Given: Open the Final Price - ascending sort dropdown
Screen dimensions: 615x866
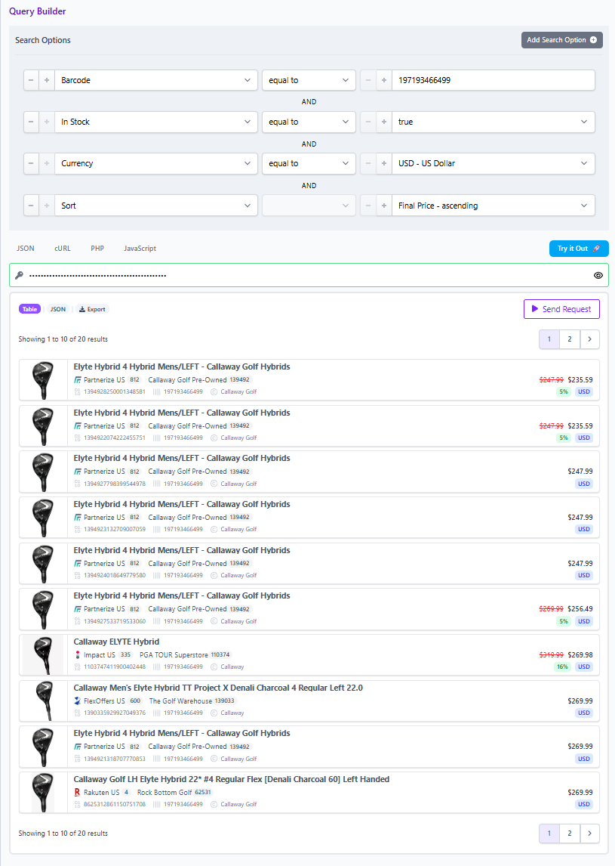Looking at the screenshot, I should pyautogui.click(x=494, y=206).
